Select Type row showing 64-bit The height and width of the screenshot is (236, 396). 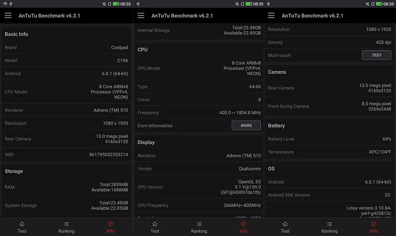(x=199, y=86)
